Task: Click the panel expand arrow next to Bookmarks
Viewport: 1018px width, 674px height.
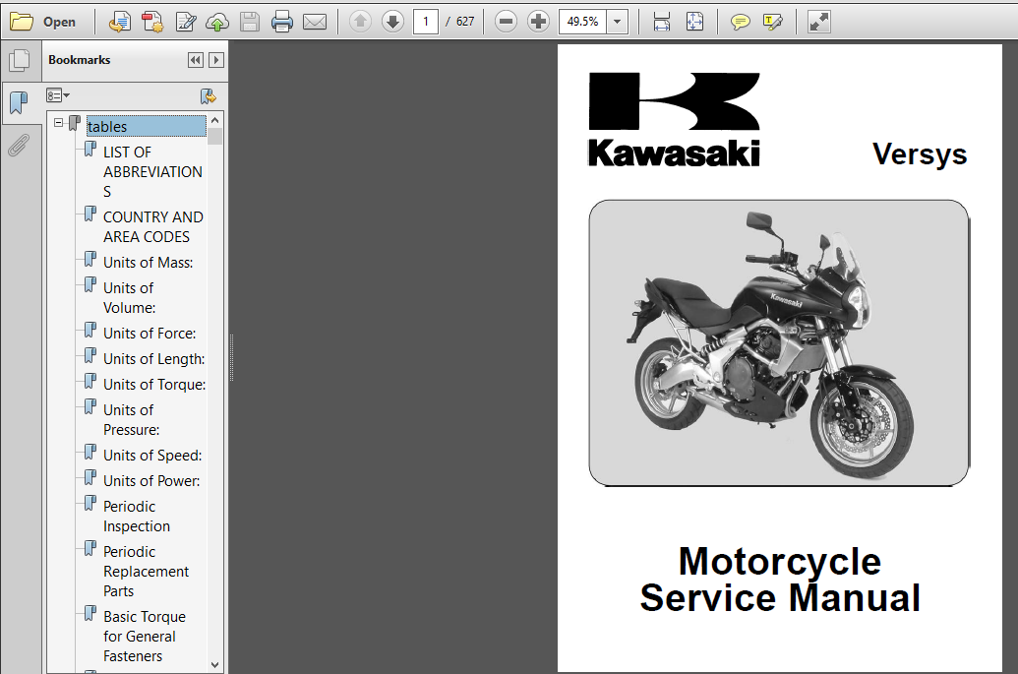Action: click(216, 60)
